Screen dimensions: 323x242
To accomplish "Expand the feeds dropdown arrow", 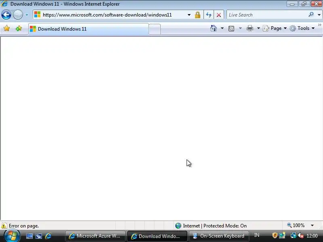I will coord(240,28).
